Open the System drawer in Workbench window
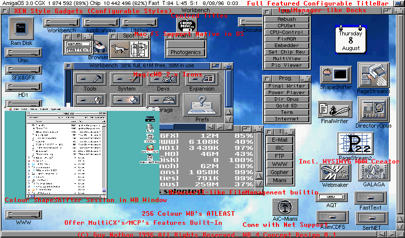This screenshot has height=238, width=405. click(126, 78)
